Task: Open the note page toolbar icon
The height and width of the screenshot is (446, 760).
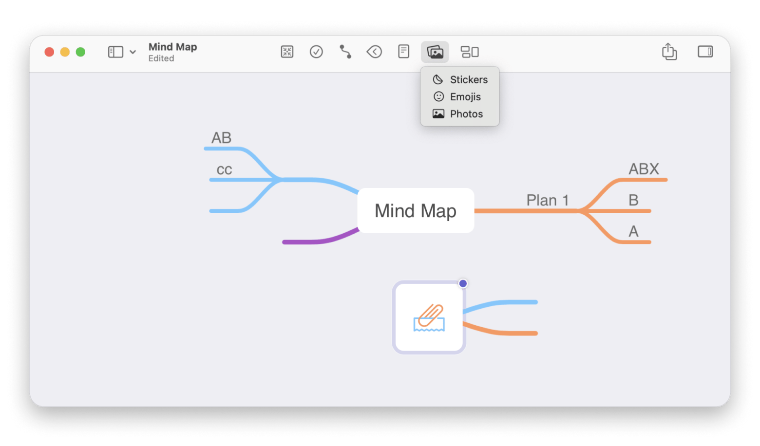Action: click(403, 52)
